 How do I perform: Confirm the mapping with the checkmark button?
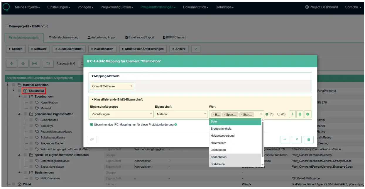[285, 140]
